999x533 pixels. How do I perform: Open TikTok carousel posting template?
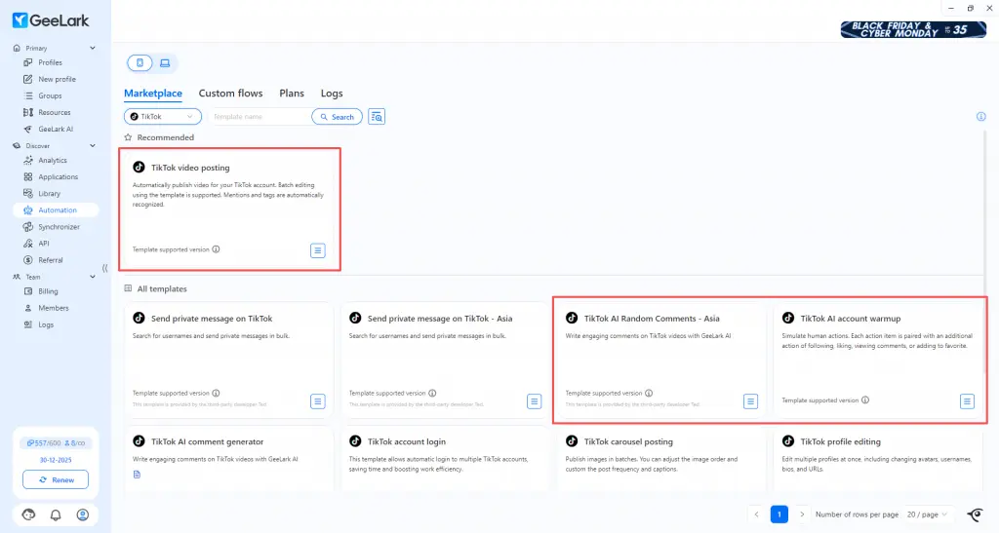tap(662, 459)
